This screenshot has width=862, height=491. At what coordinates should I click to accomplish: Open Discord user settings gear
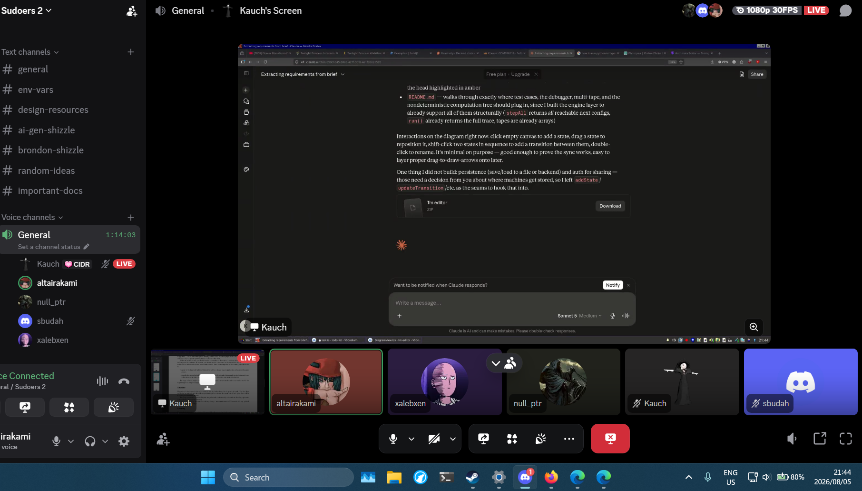pos(124,441)
